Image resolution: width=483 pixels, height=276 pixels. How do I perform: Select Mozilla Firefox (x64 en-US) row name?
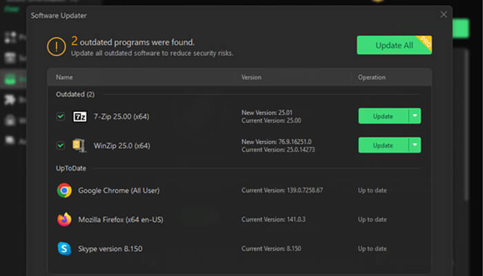point(121,219)
